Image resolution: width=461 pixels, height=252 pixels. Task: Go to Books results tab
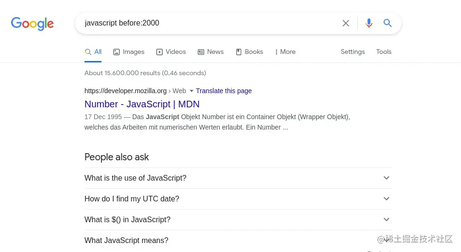[249, 52]
